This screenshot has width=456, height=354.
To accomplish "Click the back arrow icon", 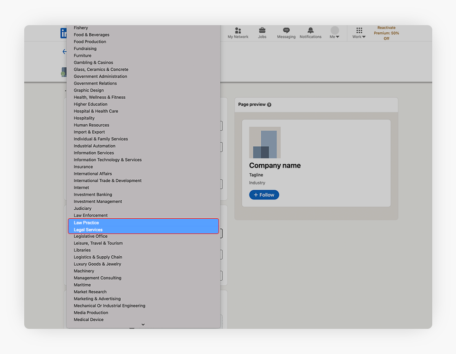I will pyautogui.click(x=64, y=52).
